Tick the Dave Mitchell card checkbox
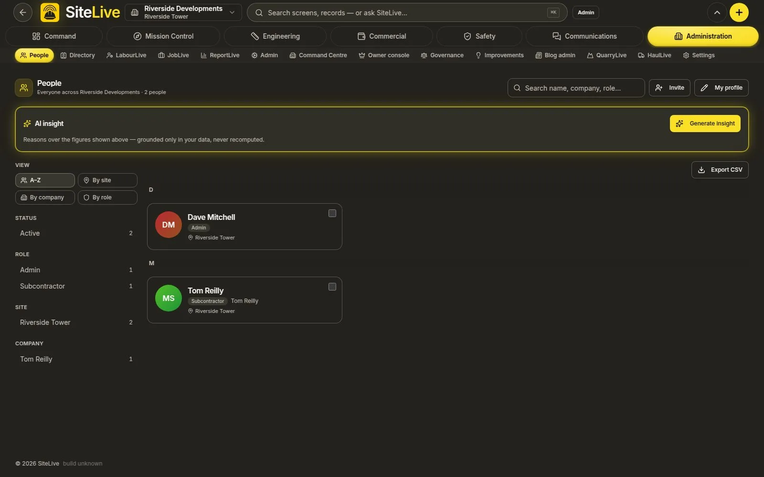This screenshot has height=477, width=764. (332, 213)
